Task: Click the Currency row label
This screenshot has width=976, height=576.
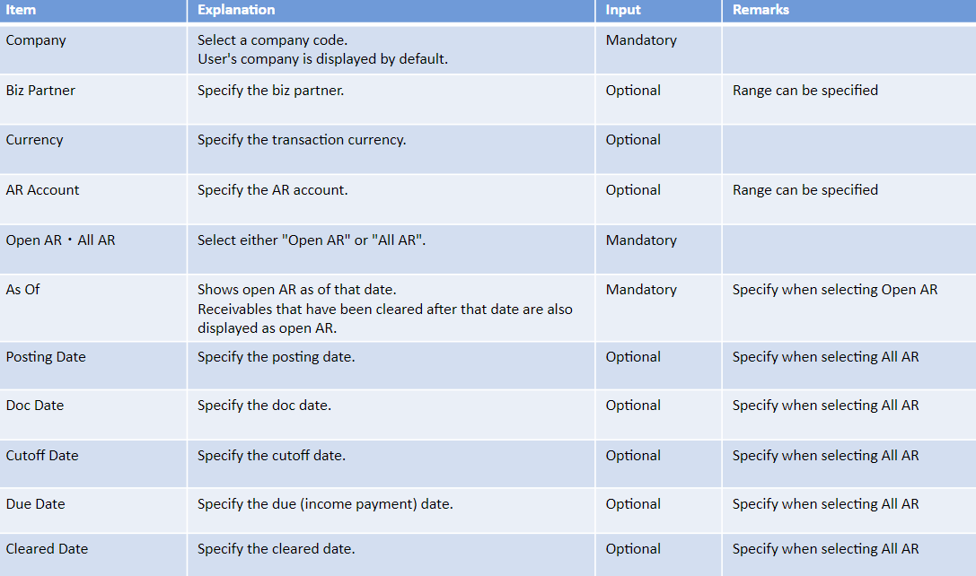Action: click(x=35, y=140)
